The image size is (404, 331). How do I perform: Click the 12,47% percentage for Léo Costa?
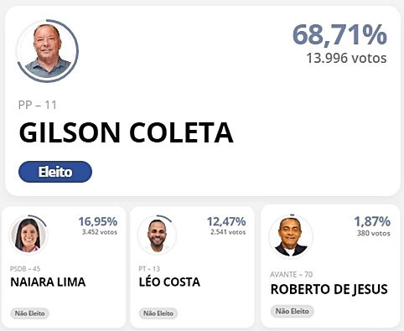click(226, 221)
